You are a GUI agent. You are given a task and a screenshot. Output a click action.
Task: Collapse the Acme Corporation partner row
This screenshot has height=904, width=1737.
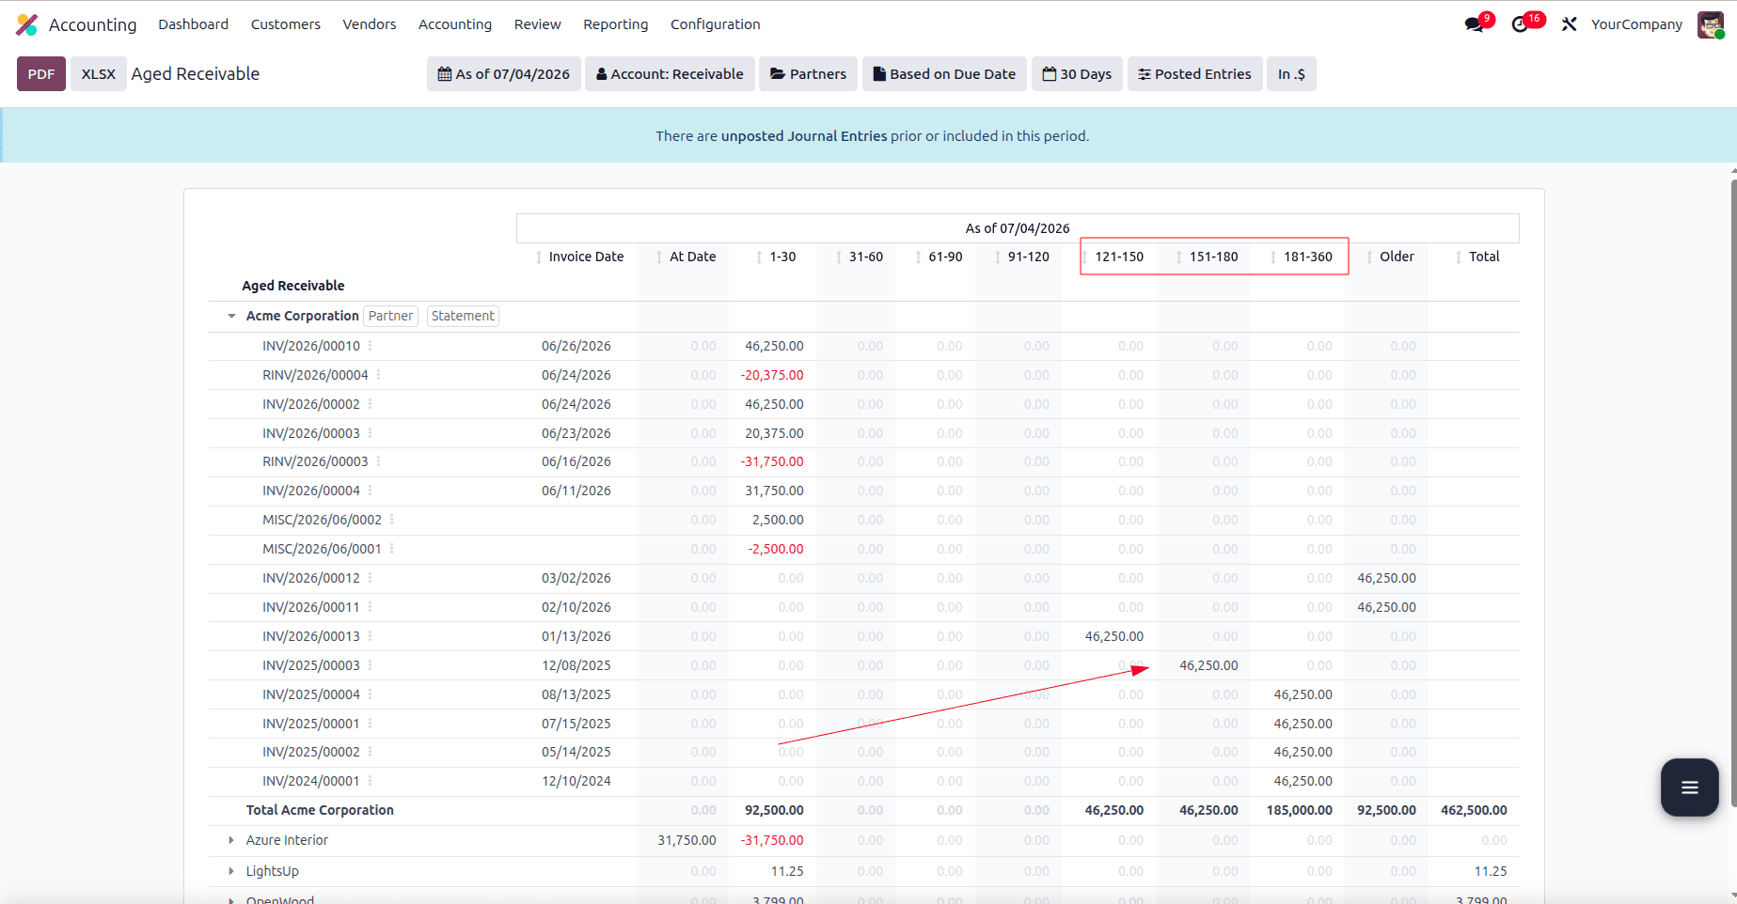point(231,316)
